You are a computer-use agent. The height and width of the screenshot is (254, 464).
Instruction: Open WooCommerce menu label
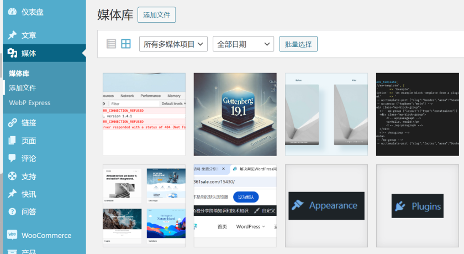pyautogui.click(x=46, y=235)
